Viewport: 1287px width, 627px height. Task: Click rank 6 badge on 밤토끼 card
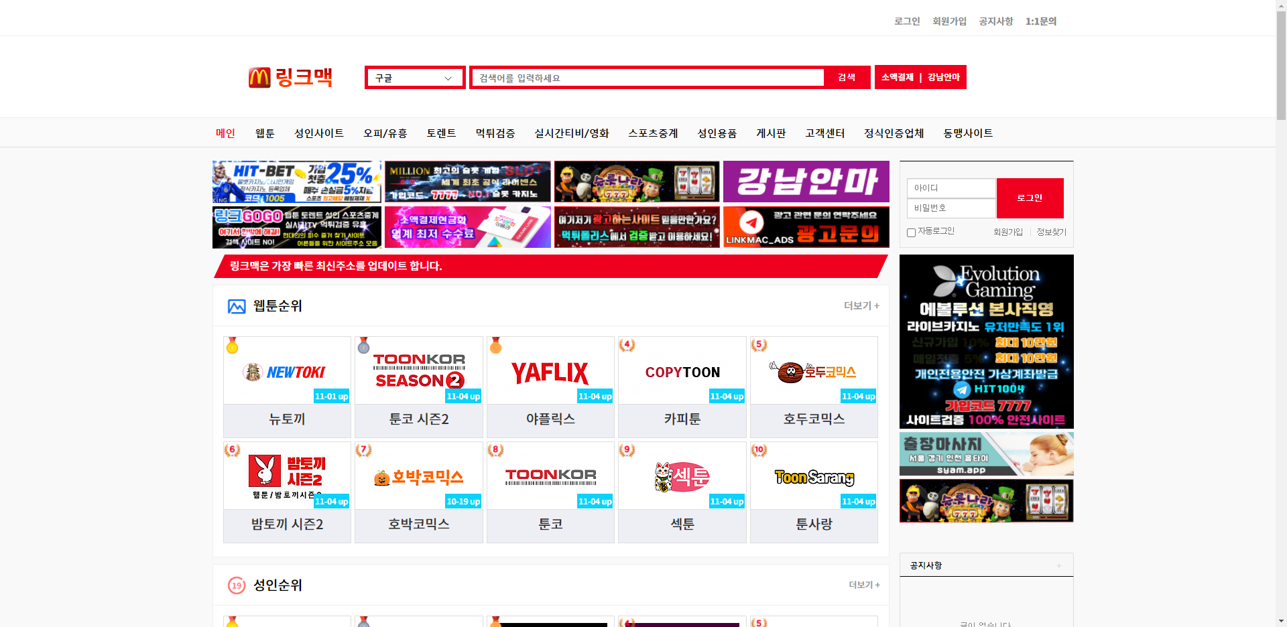[x=232, y=450]
